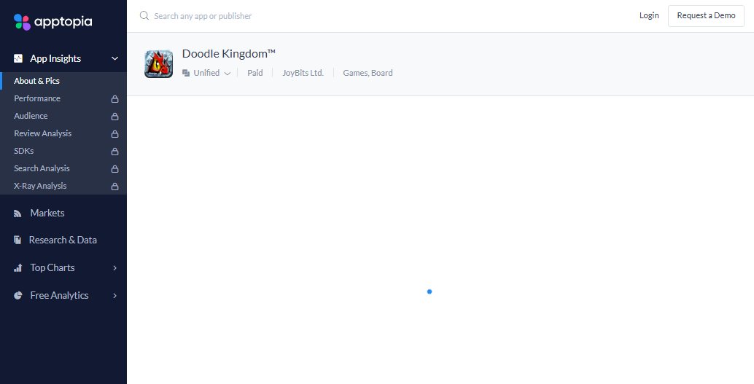Image resolution: width=754 pixels, height=384 pixels.
Task: Click the Login link
Action: [x=649, y=15]
